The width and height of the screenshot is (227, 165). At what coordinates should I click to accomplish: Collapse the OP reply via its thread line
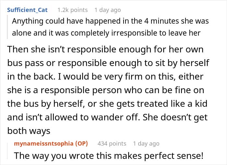[x=7, y=151]
